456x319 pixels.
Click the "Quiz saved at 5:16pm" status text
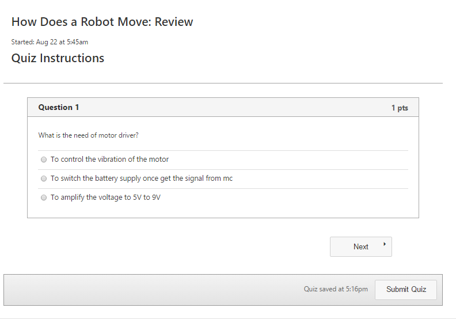click(336, 289)
